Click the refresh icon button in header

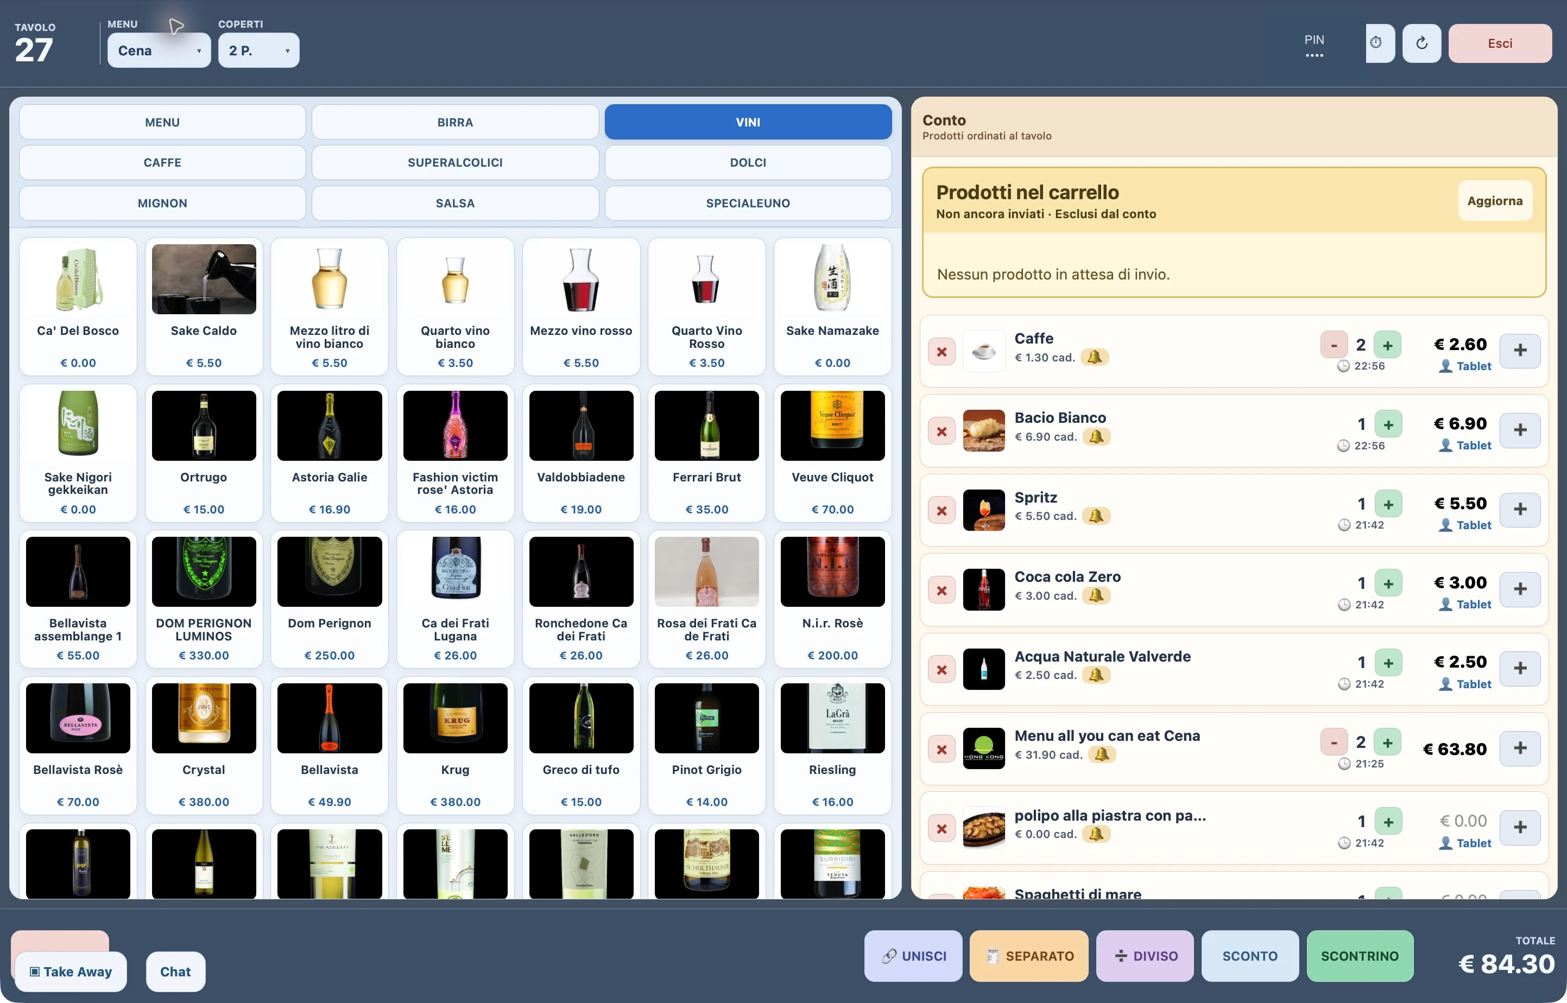pyautogui.click(x=1421, y=43)
